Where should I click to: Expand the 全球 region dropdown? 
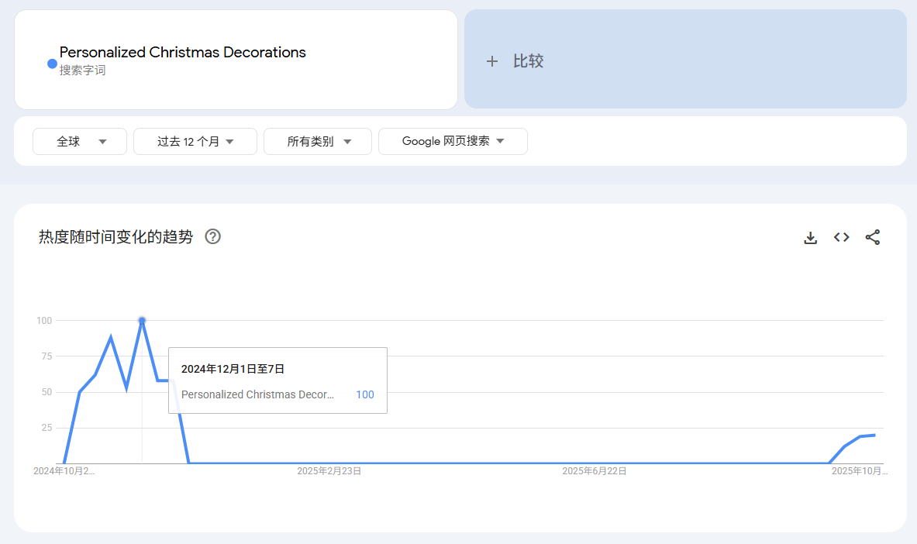(80, 142)
